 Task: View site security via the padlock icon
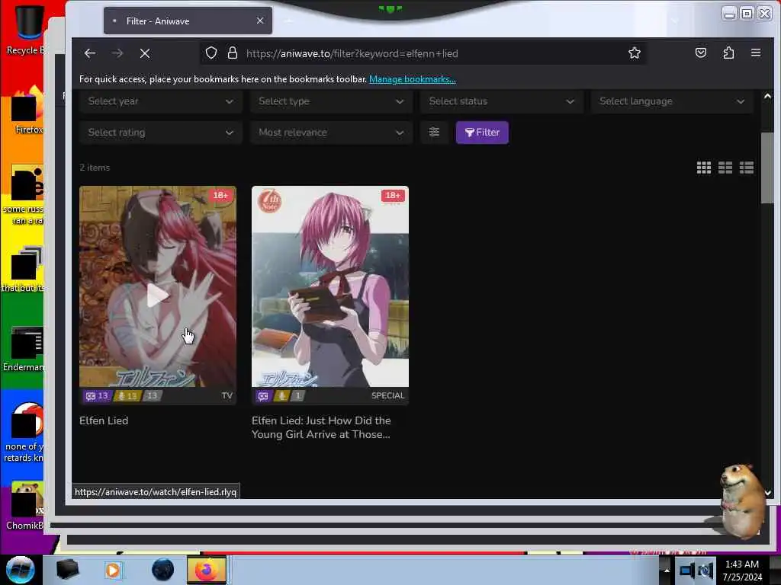(232, 53)
